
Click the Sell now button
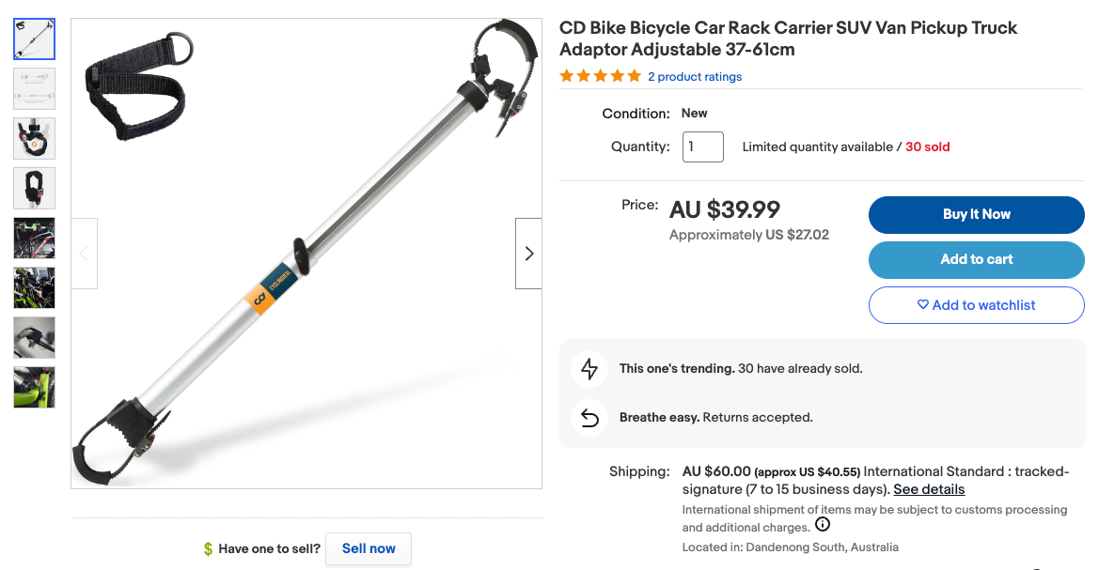coord(369,548)
